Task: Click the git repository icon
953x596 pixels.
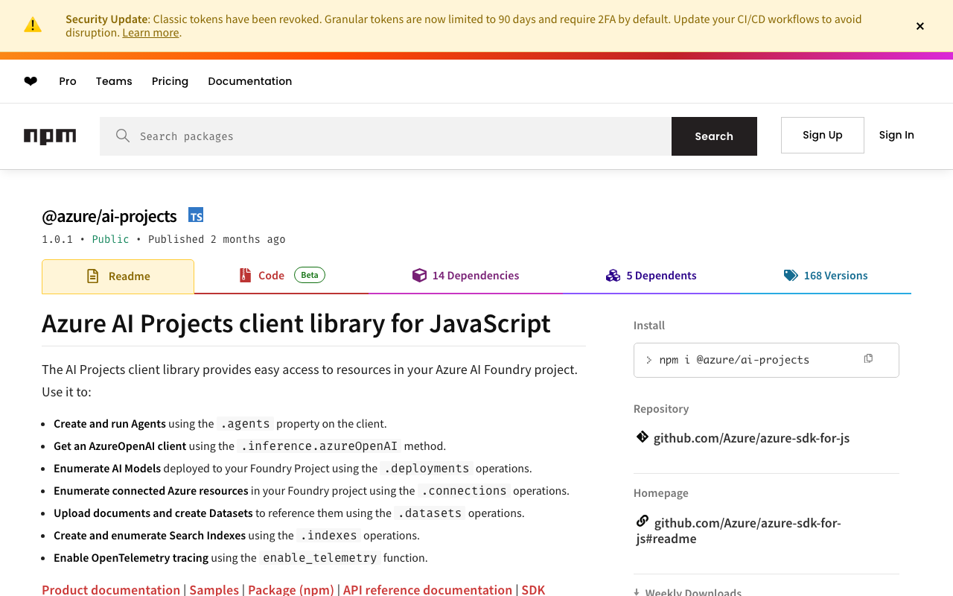Action: [642, 437]
